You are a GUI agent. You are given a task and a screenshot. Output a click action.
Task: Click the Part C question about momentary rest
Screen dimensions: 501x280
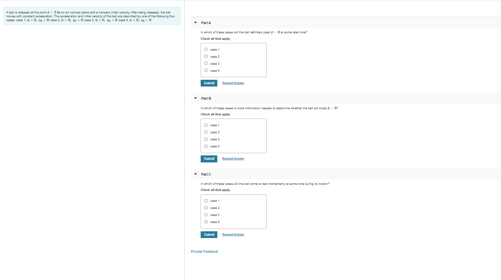(265, 184)
